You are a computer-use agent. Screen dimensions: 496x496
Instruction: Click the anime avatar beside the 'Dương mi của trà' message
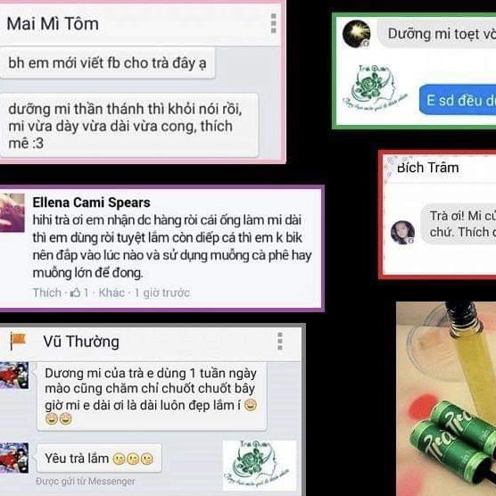pos(14,376)
